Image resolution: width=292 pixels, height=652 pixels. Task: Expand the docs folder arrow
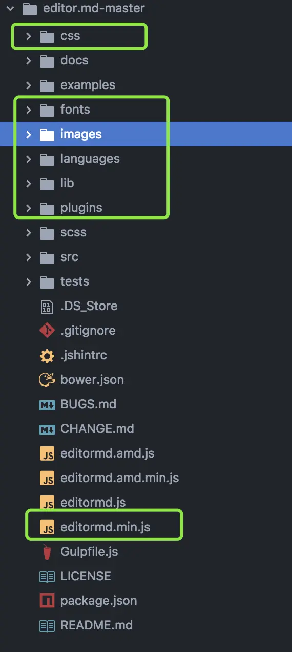29,60
